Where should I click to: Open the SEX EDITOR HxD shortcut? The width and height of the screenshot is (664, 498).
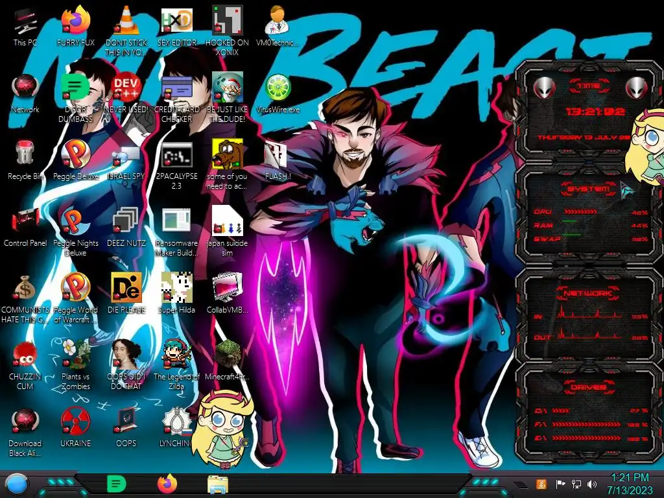pos(177,26)
